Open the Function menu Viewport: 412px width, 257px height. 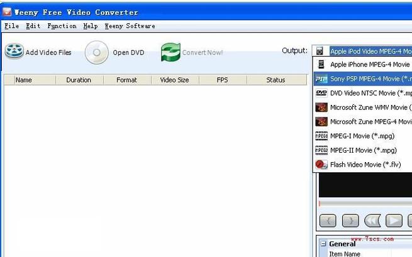[62, 26]
